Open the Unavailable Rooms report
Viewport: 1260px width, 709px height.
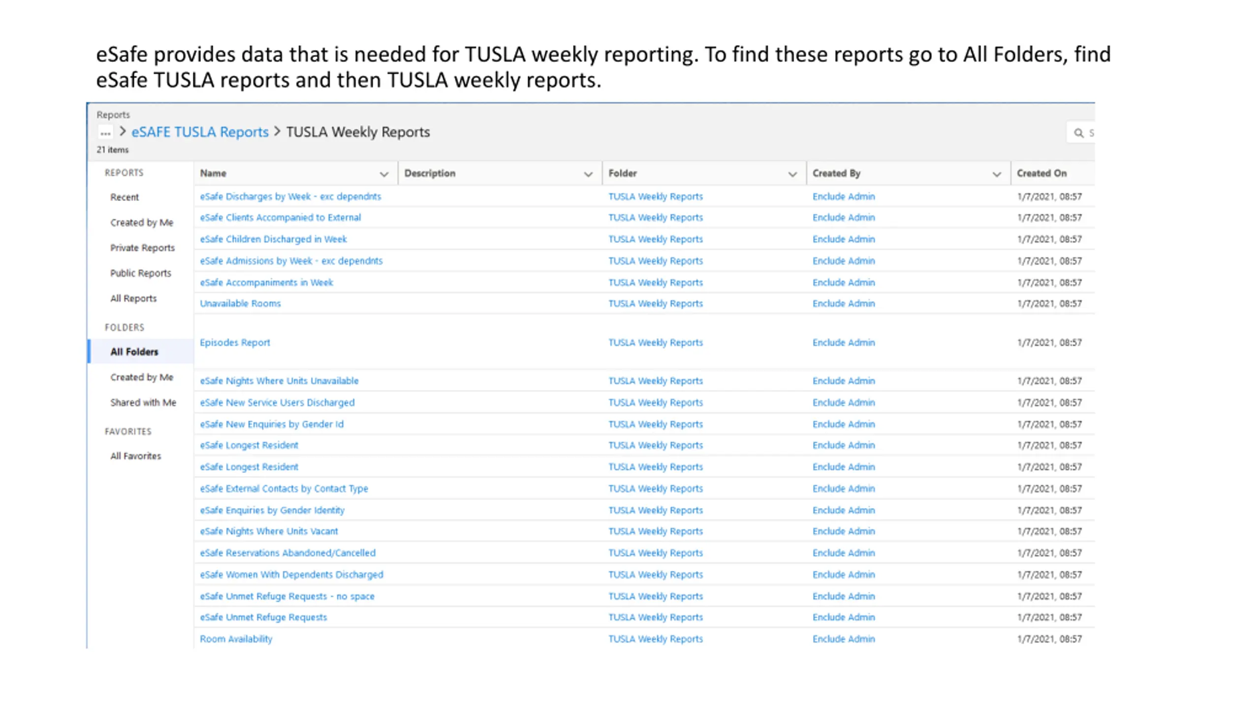click(240, 304)
